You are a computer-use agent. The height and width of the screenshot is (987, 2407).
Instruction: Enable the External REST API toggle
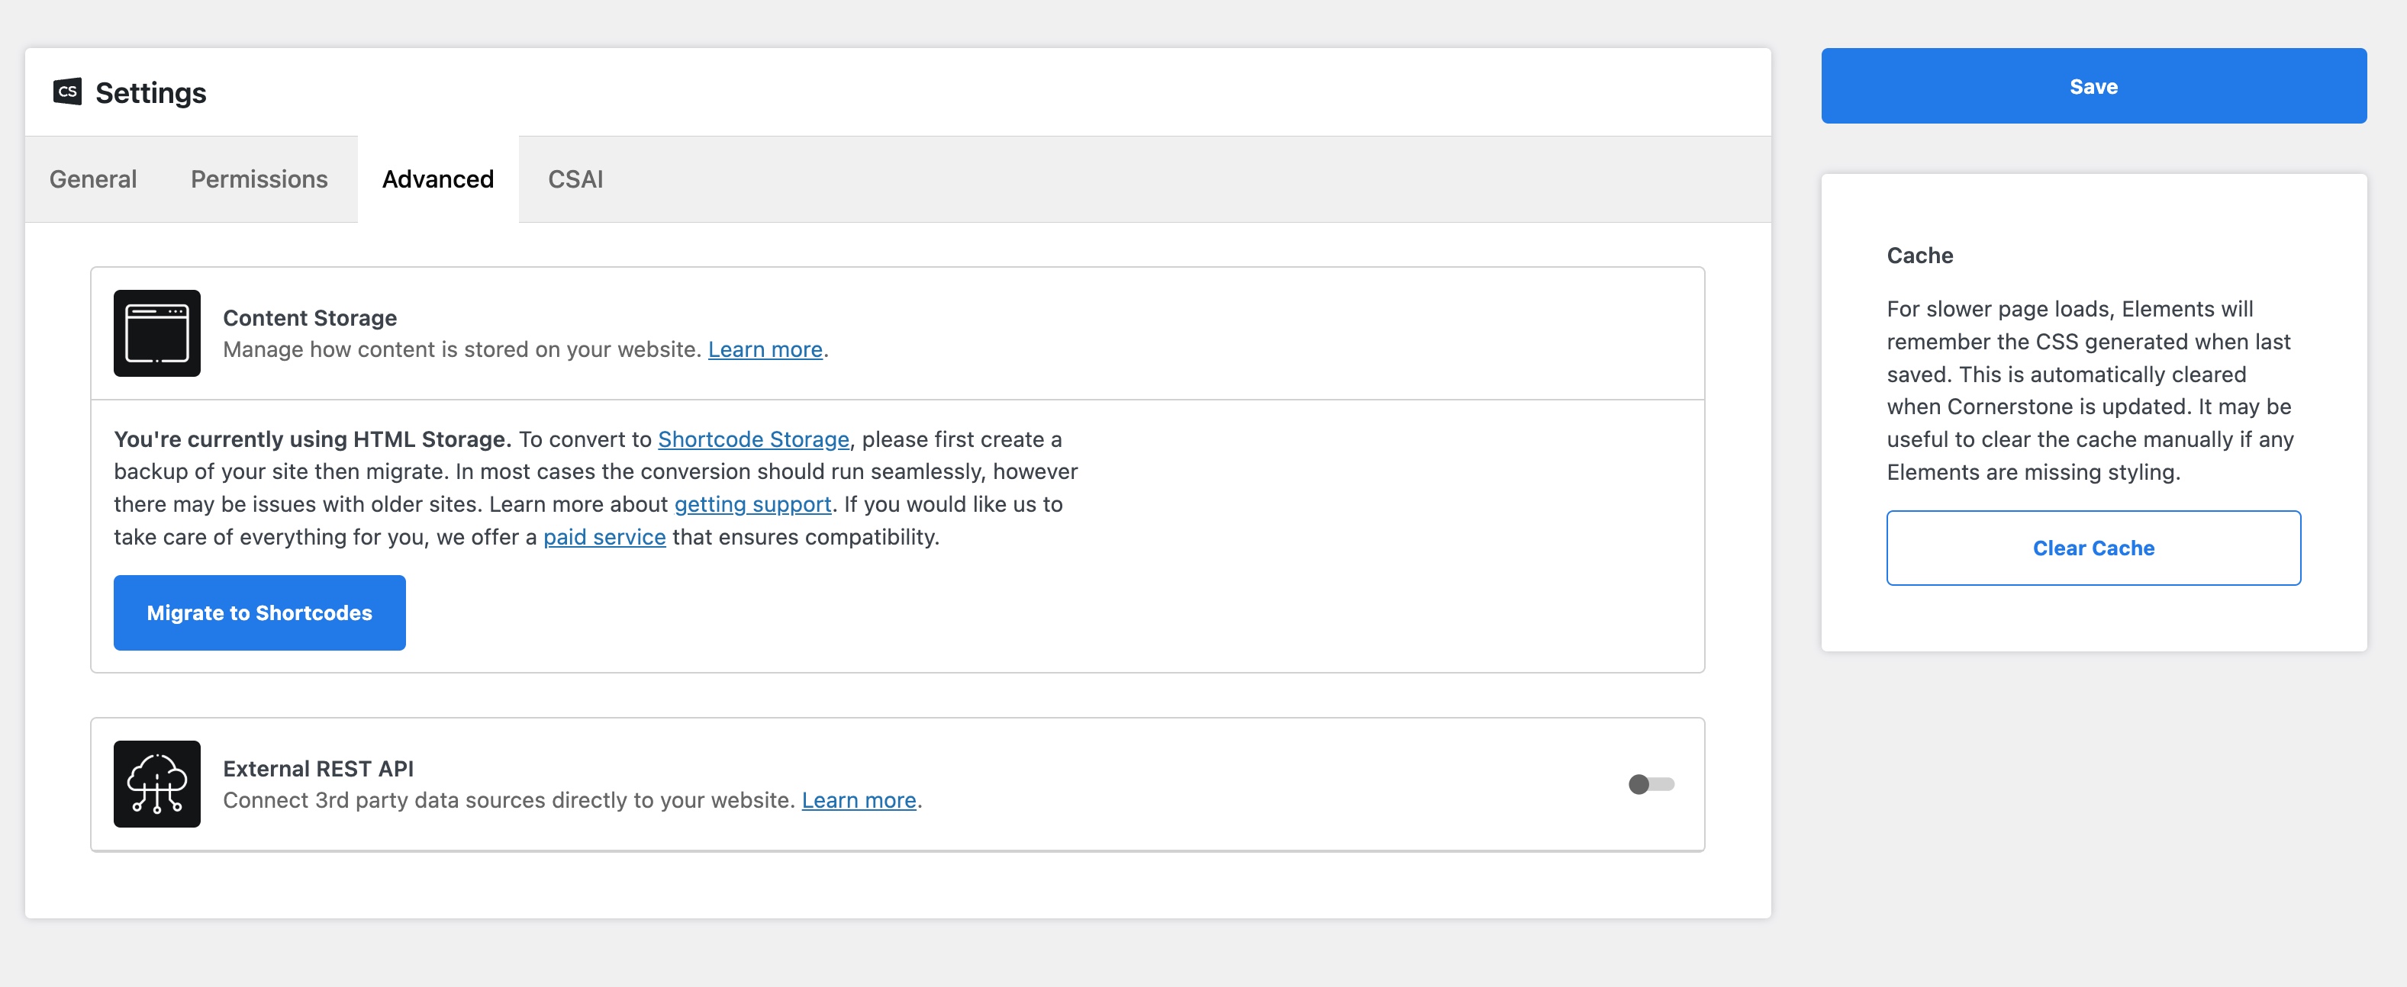tap(1651, 784)
